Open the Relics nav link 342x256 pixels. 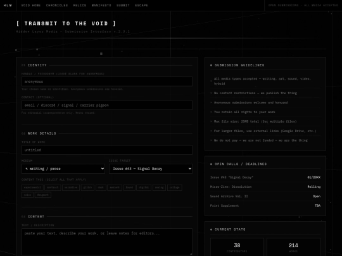tap(80, 5)
